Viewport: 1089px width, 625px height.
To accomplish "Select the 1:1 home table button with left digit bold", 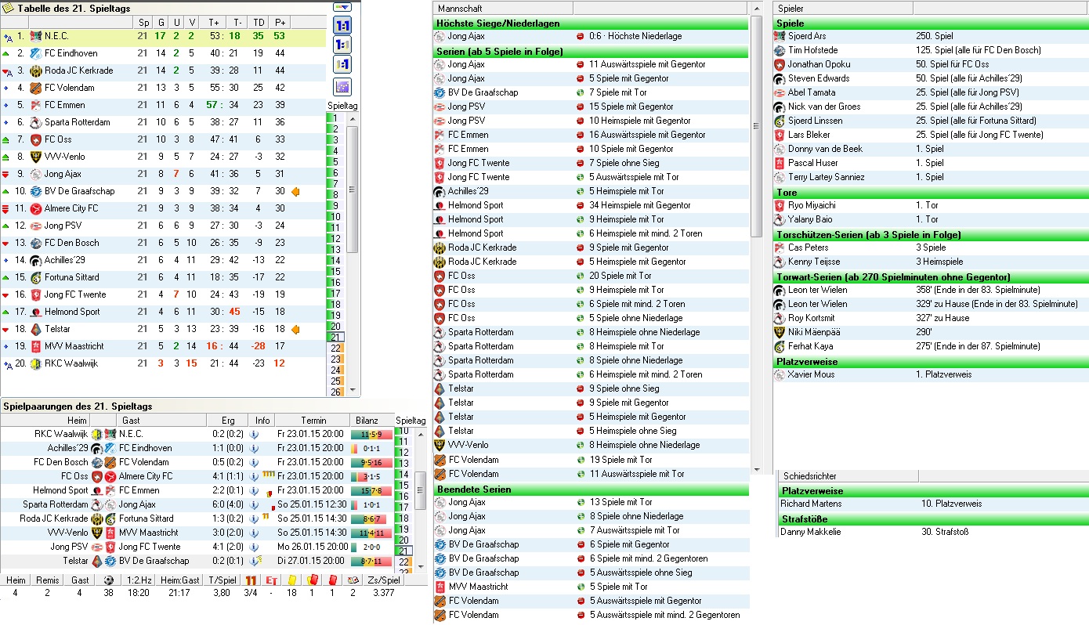I will tap(342, 45).
